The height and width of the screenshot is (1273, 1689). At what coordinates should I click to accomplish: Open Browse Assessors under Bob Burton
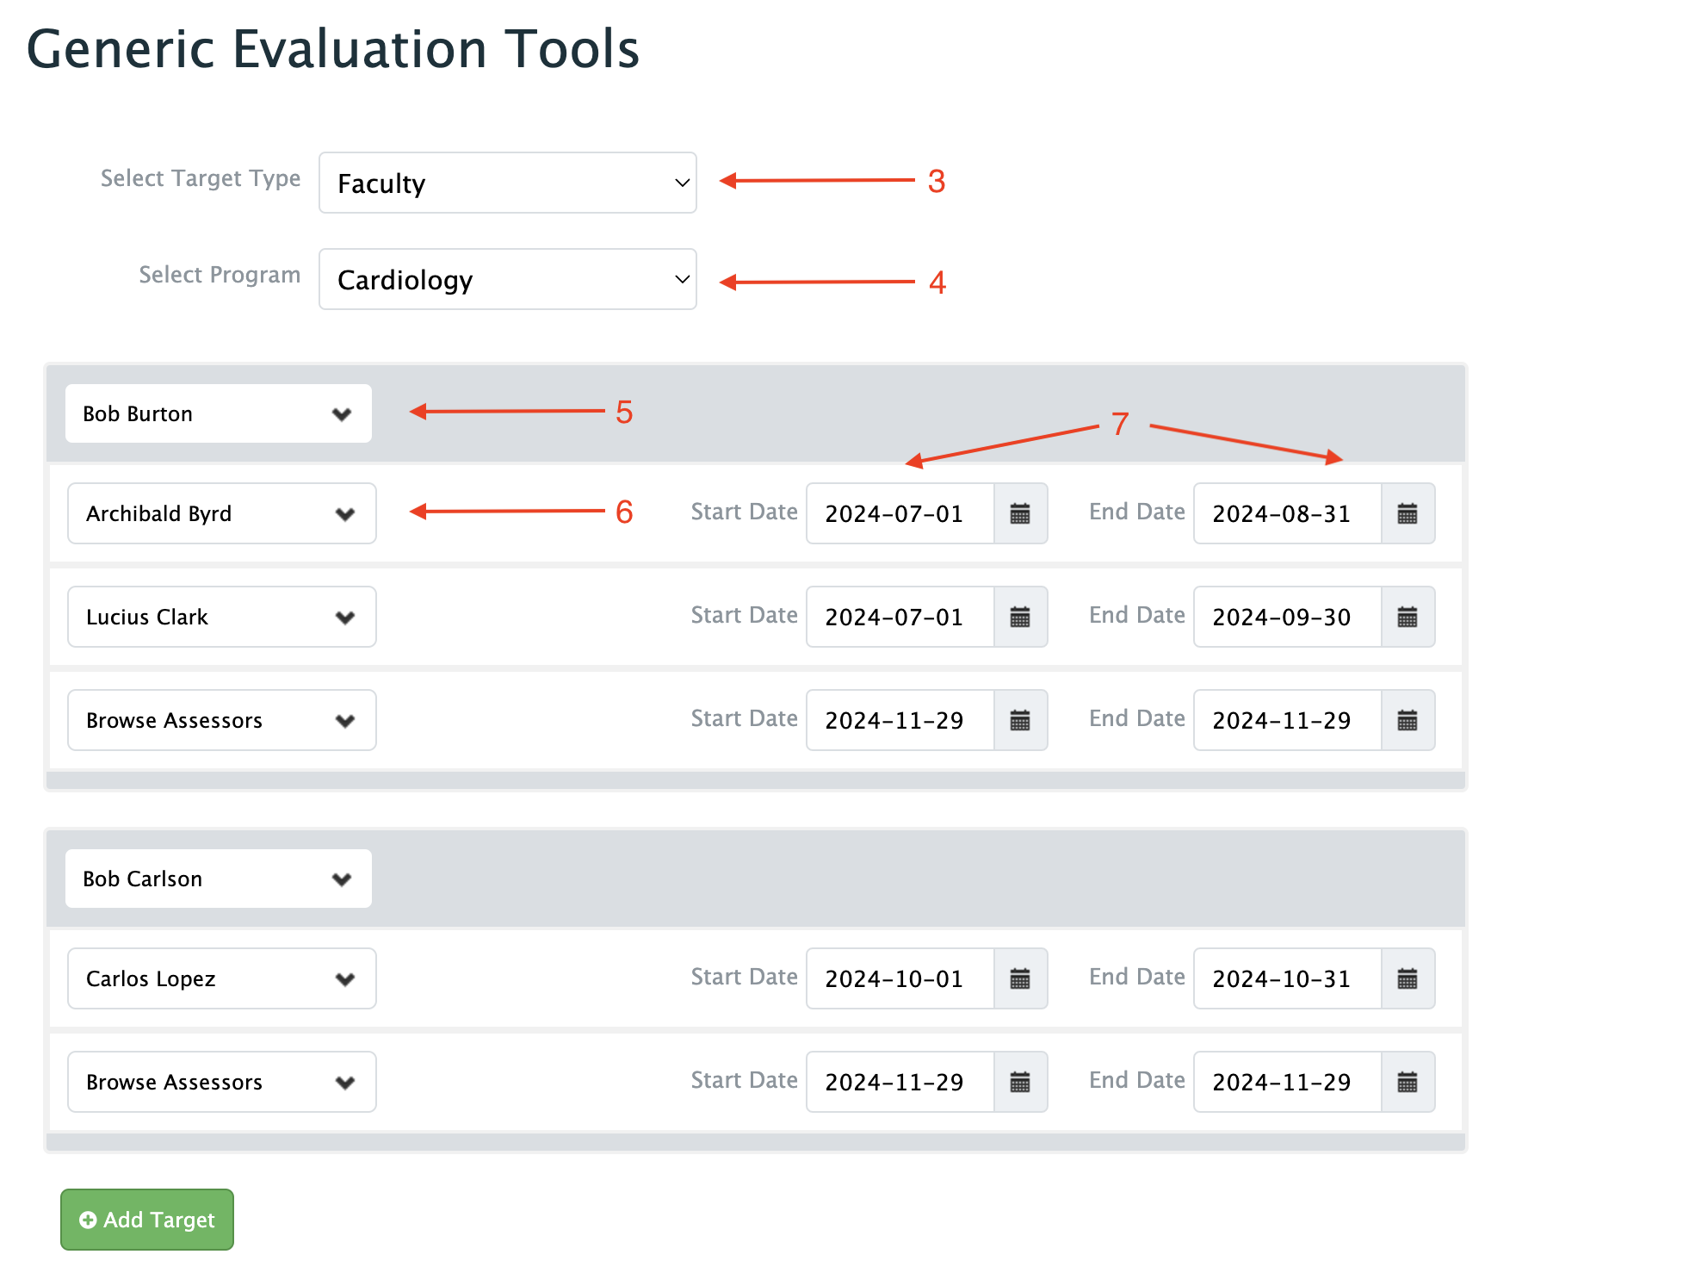(x=222, y=721)
